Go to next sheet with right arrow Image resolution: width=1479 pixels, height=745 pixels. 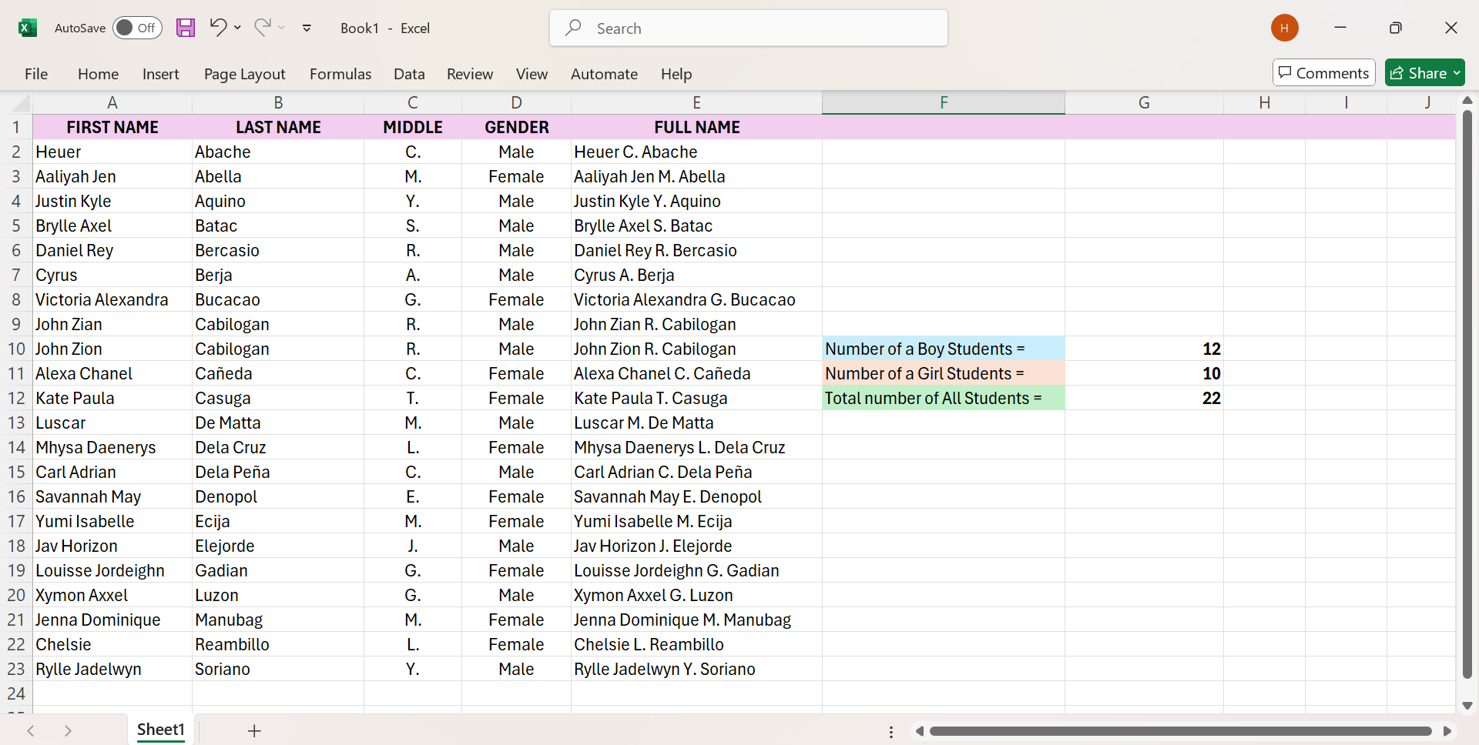[68, 730]
